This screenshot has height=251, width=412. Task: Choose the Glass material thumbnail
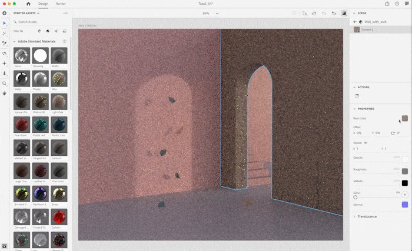click(x=22, y=56)
